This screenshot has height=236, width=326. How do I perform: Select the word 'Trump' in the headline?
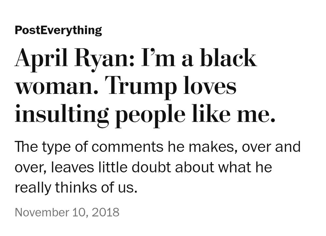[x=142, y=88]
